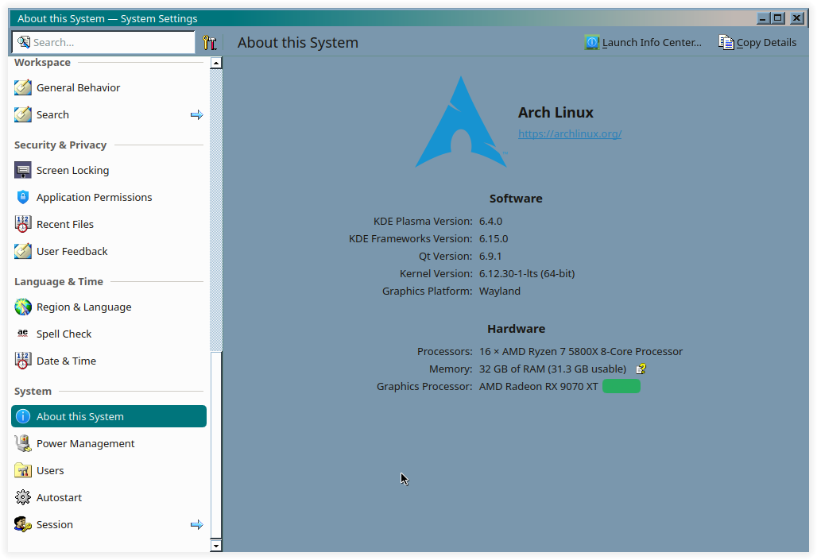Click the search magnifier icon in search field
The image size is (817, 560).
[24, 41]
